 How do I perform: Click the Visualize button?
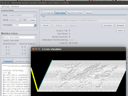click(108, 25)
